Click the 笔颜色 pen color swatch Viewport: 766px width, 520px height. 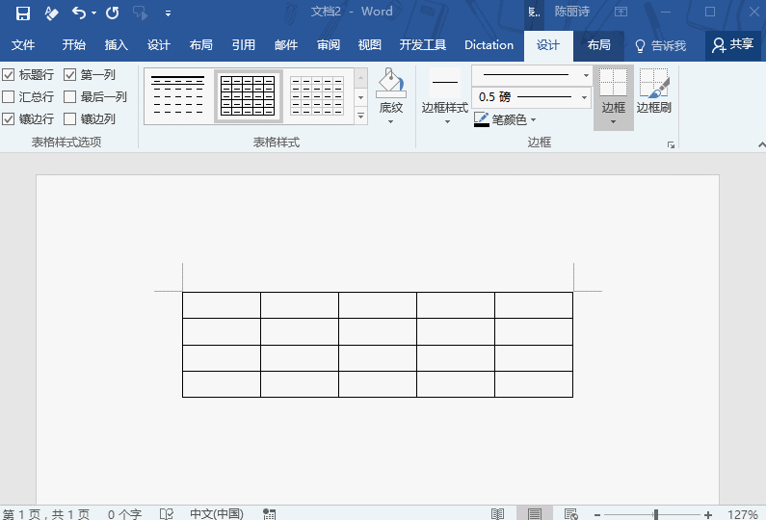(x=482, y=119)
